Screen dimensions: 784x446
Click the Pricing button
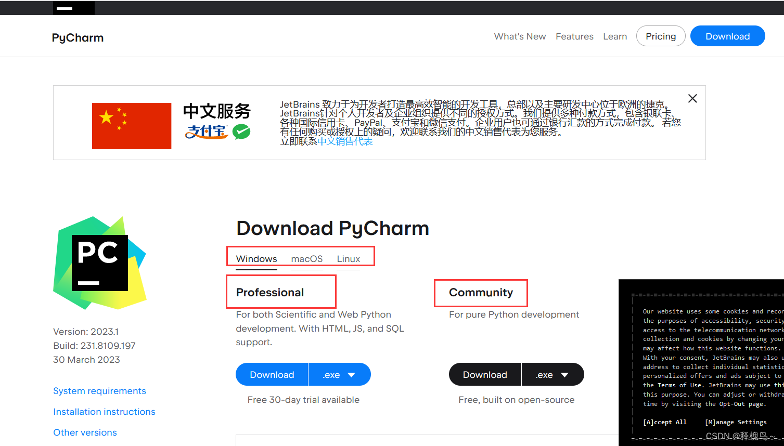[661, 36]
